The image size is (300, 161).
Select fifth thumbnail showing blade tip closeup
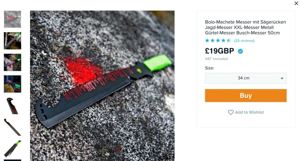12,106
